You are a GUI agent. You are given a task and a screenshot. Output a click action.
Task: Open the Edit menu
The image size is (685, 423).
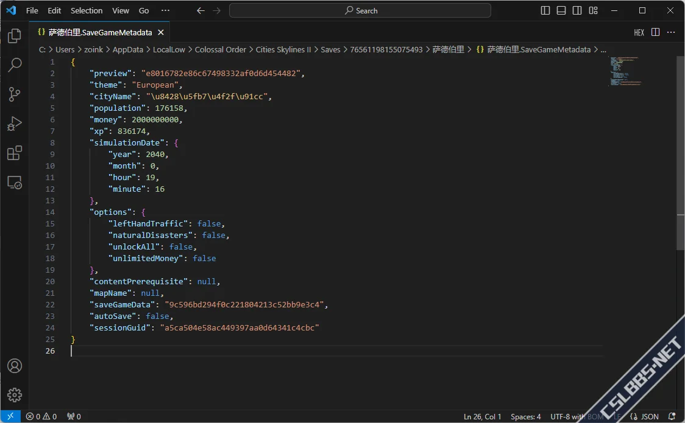(54, 10)
